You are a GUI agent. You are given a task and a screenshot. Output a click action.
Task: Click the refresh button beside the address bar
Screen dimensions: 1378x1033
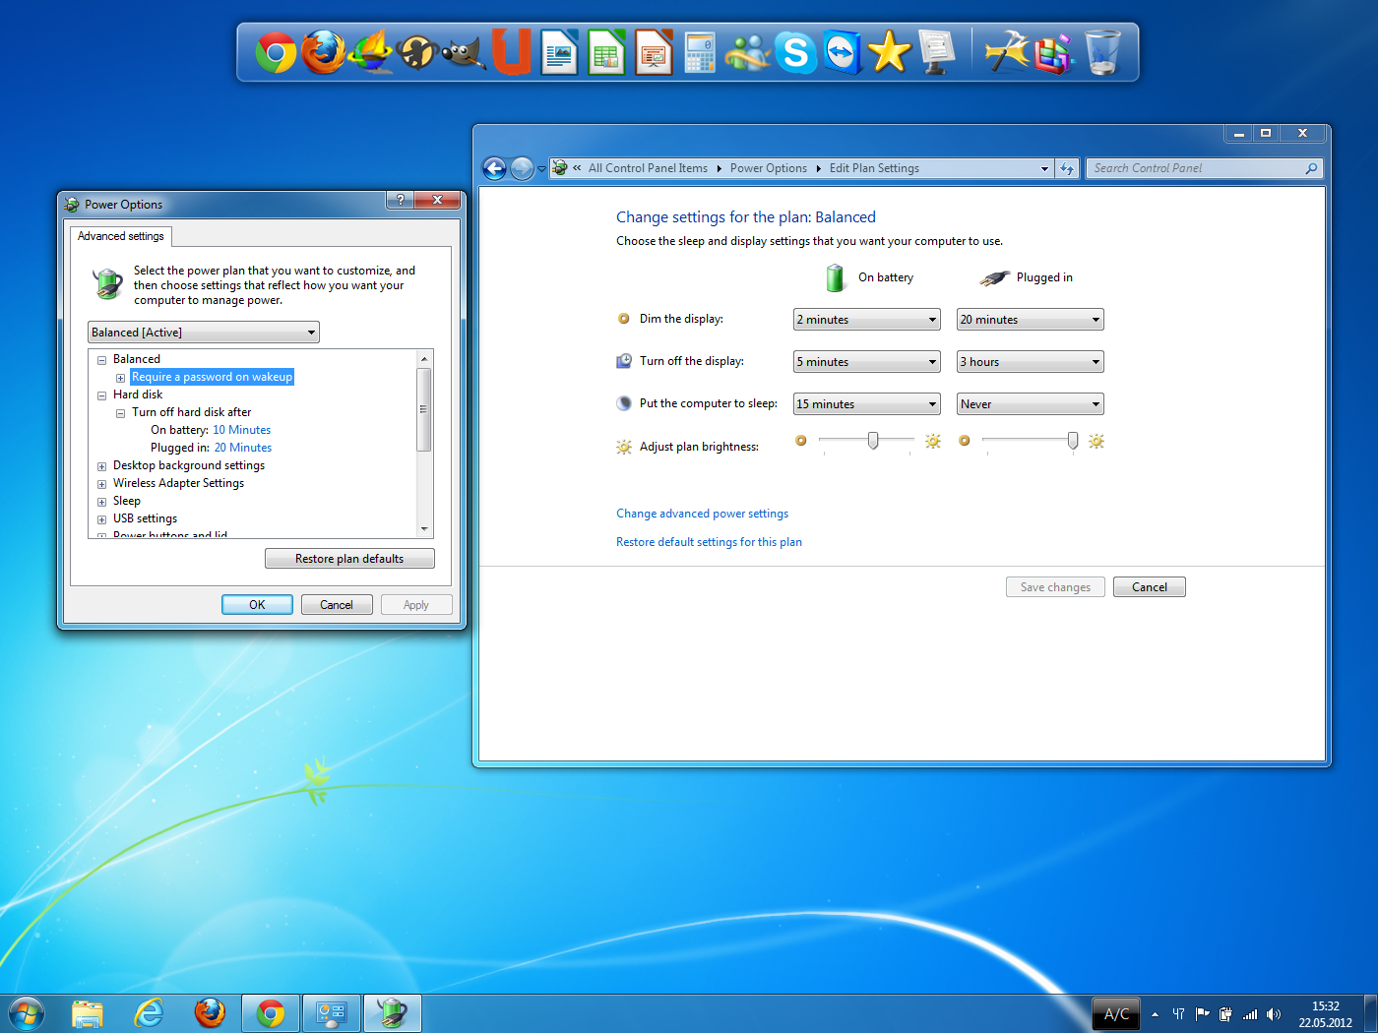click(x=1067, y=168)
